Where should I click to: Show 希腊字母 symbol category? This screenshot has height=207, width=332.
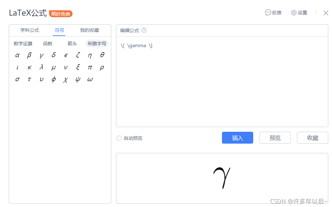point(97,44)
